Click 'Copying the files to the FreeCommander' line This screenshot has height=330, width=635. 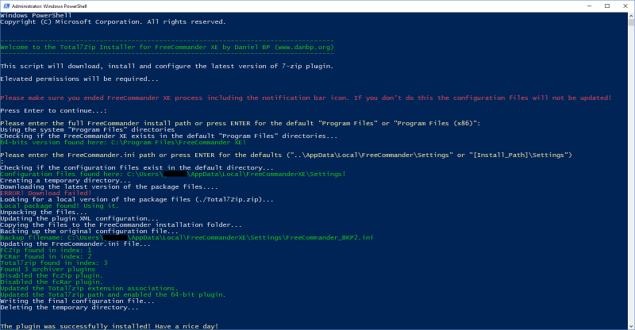(121, 224)
